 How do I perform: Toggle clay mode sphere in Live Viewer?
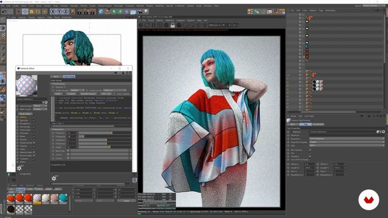[179, 25]
